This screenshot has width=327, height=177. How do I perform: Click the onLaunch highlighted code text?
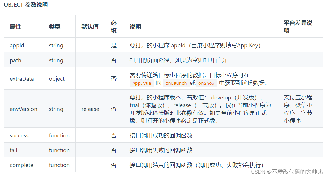point(176,83)
